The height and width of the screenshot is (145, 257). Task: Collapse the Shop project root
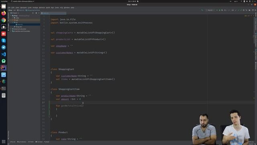click(11, 16)
